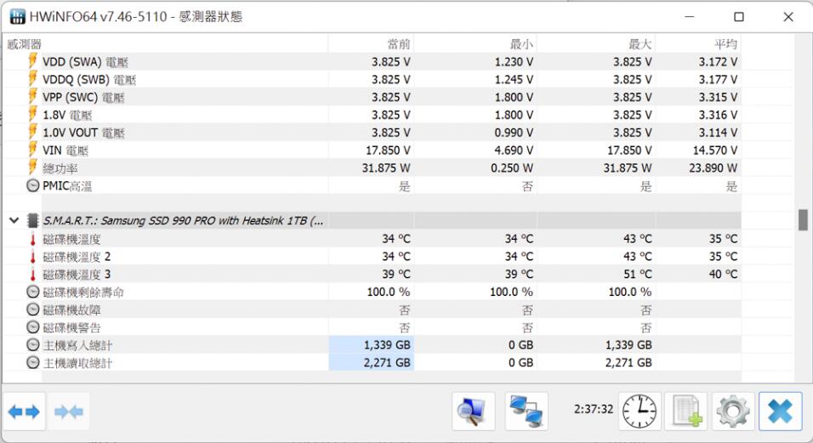Click the VDD (SWA) lightning bolt icon
The width and height of the screenshot is (813, 443).
click(32, 61)
